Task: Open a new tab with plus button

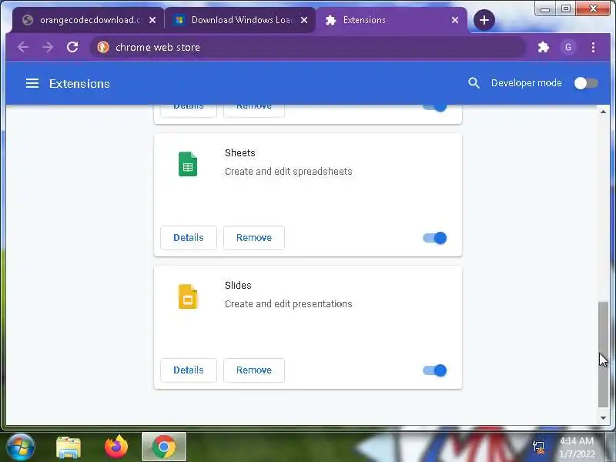Action: (484, 20)
